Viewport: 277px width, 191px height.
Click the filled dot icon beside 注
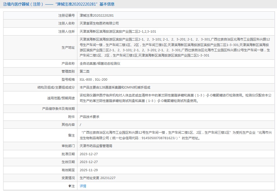tap(69, 185)
